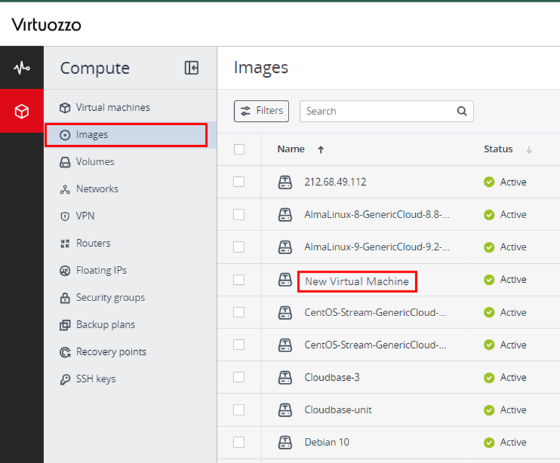Go to Virtual machines section
Image resolution: width=560 pixels, height=463 pixels.
point(112,107)
